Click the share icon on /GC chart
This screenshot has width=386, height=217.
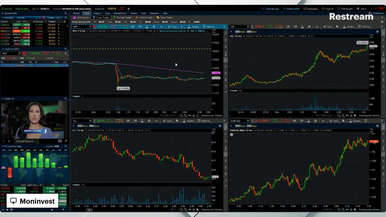click(288, 27)
